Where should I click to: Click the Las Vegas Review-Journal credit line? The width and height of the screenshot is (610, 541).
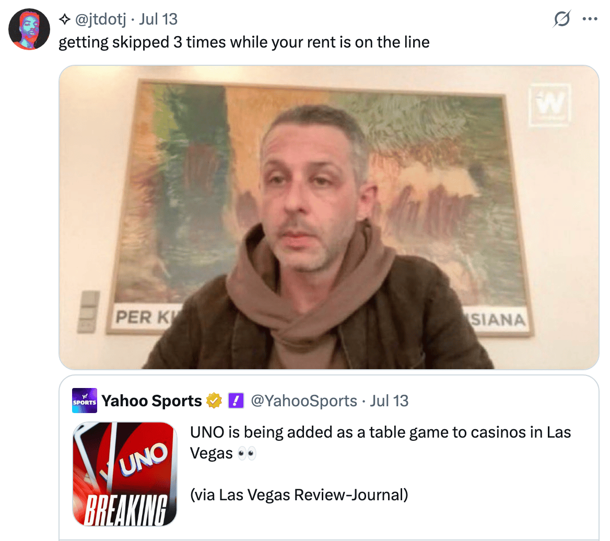point(299,495)
